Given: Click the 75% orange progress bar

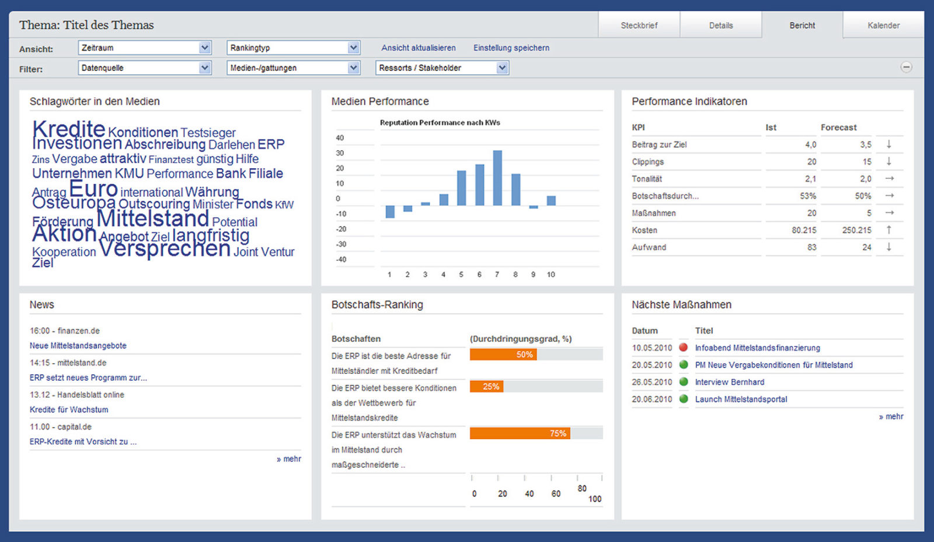Looking at the screenshot, I should (x=520, y=433).
